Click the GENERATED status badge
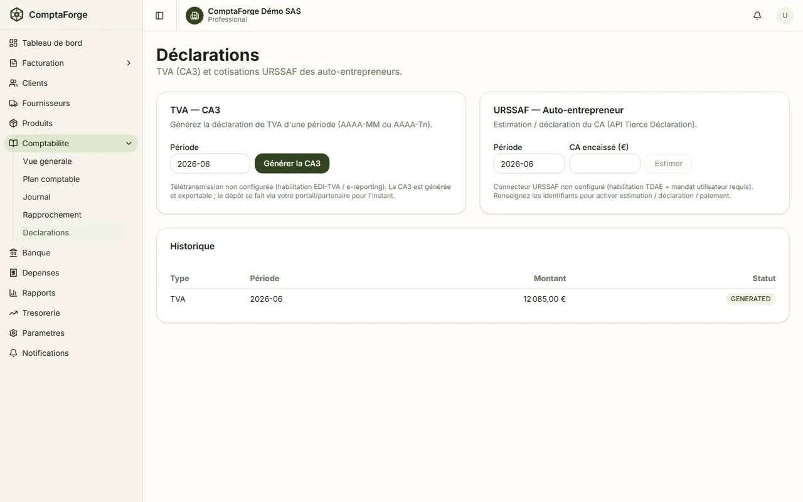The height and width of the screenshot is (502, 803). tap(751, 299)
